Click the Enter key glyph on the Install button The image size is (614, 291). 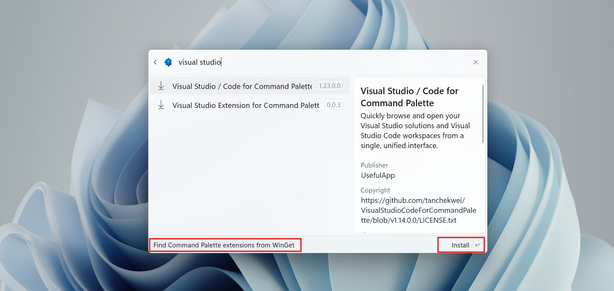tap(476, 245)
